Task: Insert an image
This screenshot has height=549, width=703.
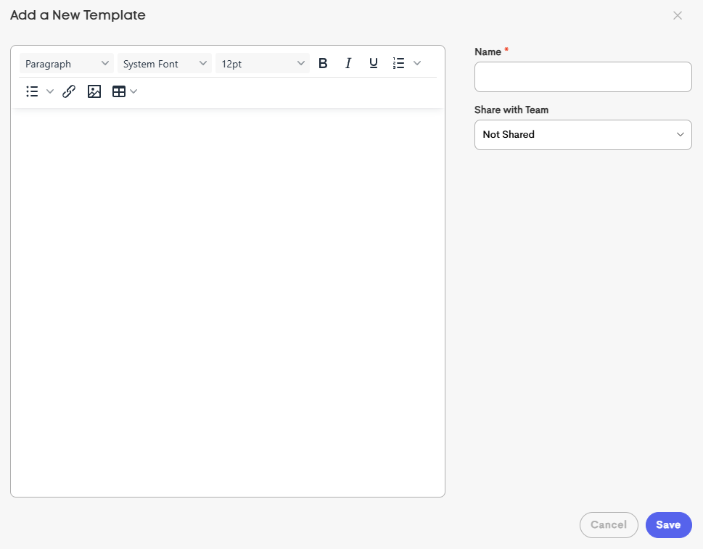Action: point(94,91)
